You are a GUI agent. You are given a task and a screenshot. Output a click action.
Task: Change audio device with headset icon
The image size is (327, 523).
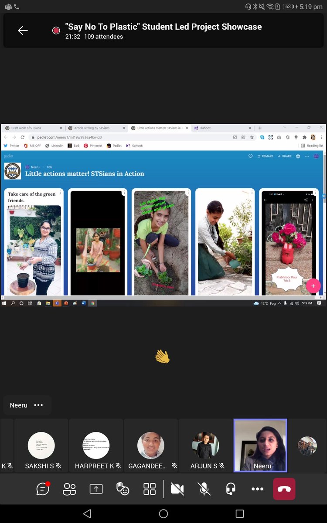[x=231, y=489]
